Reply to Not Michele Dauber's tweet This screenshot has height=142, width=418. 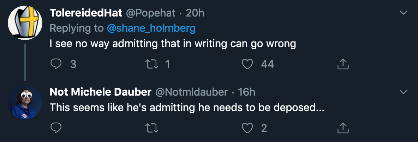(x=56, y=128)
